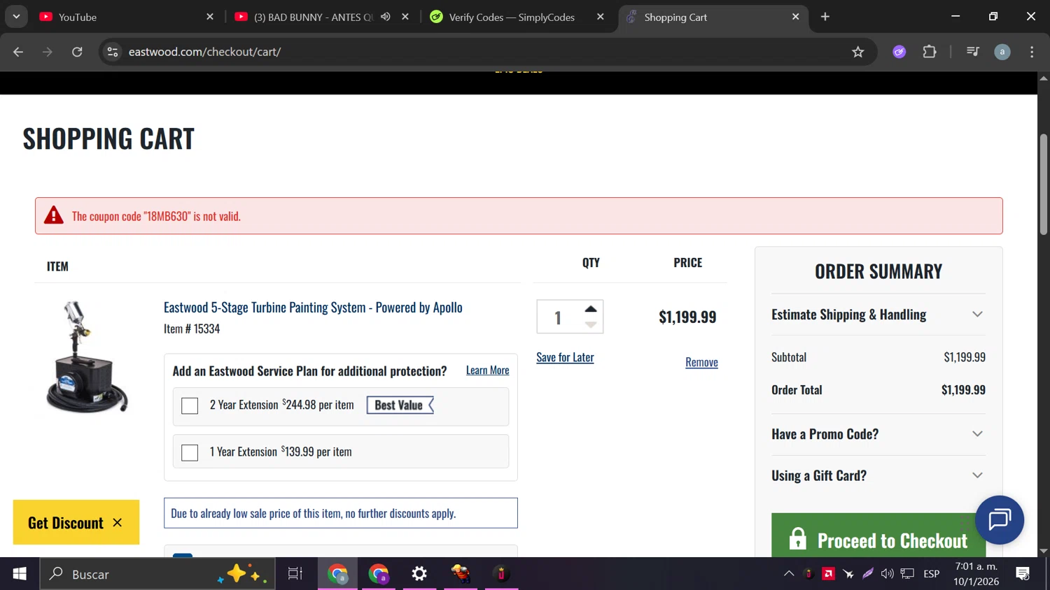Open the second Chrome taskbar icon
Image resolution: width=1050 pixels, height=590 pixels.
[379, 574]
